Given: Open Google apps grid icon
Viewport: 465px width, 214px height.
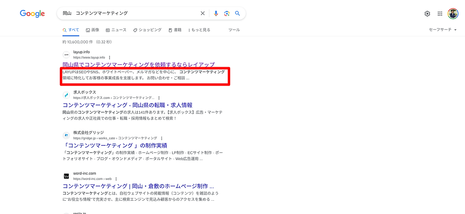Looking at the screenshot, I should tap(440, 14).
